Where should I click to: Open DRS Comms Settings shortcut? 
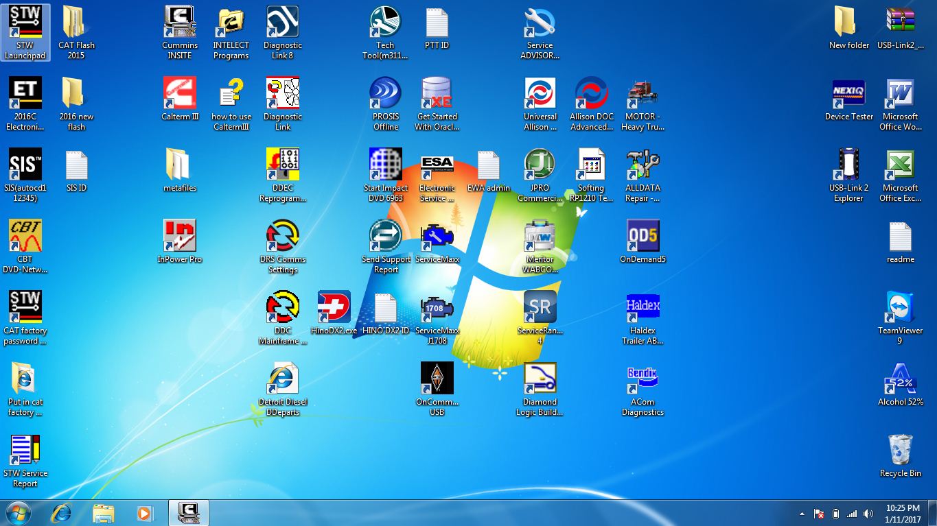283,246
